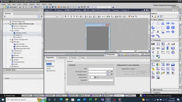This screenshot has width=182, height=102.
Task: Select the filled Circle object in Basic objects
Action: [x=168, y=27]
